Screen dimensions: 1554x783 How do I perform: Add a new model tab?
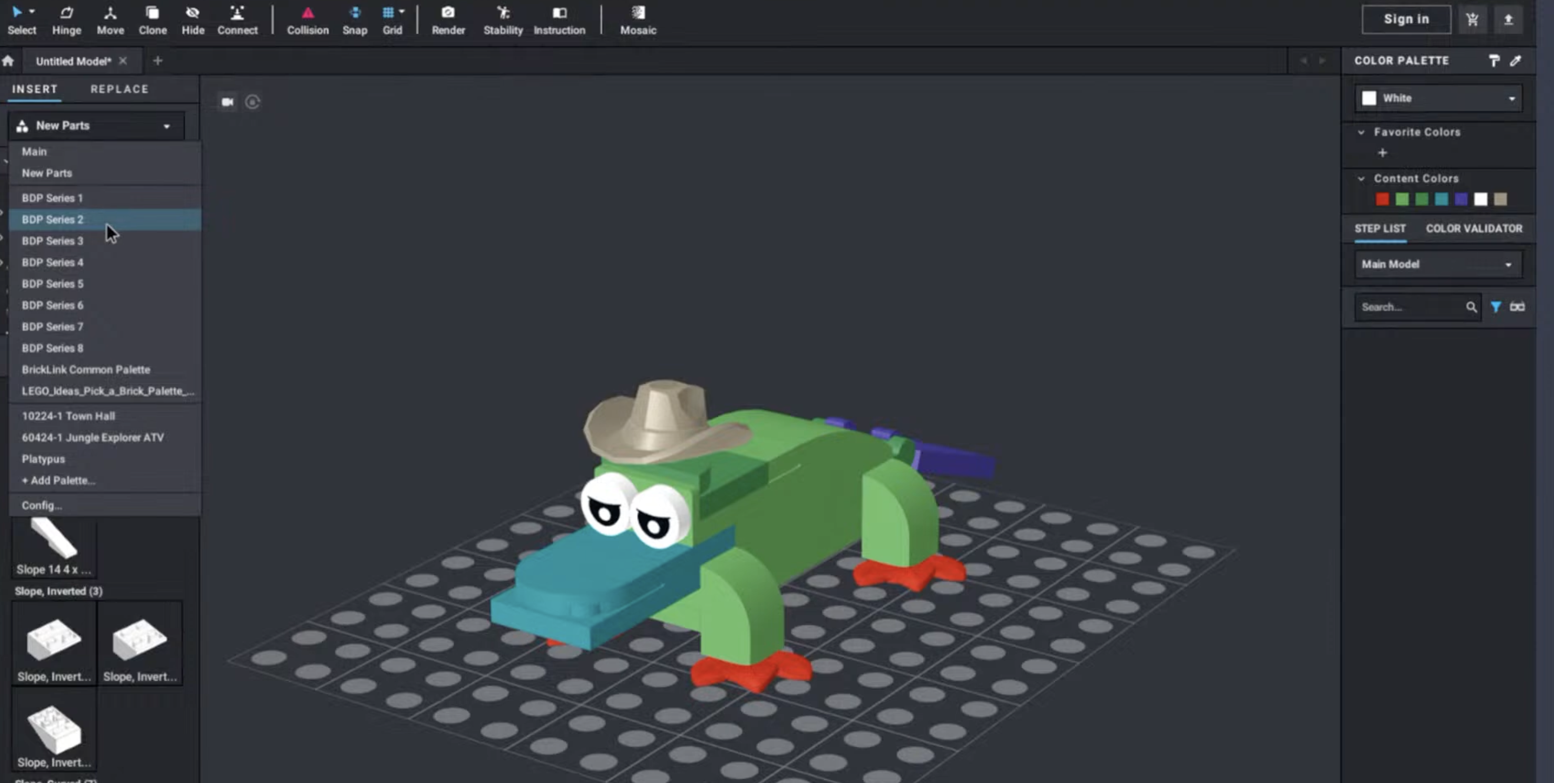[x=157, y=61]
